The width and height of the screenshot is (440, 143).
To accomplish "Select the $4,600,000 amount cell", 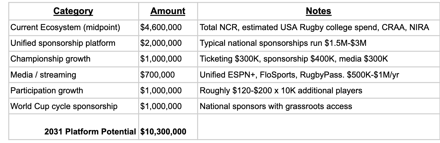I will point(161,27).
